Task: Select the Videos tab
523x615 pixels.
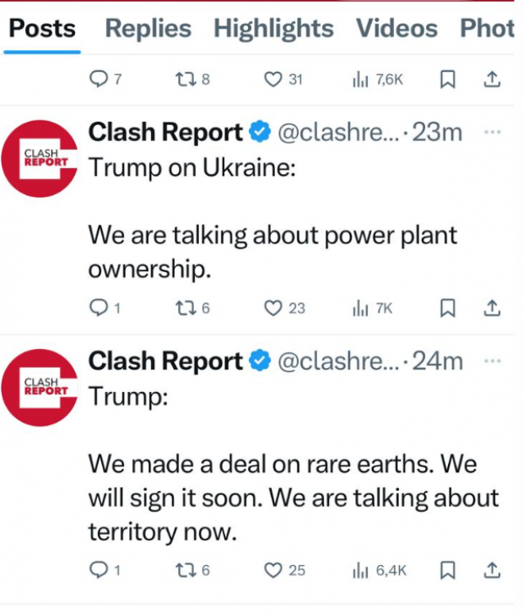Action: point(396,29)
